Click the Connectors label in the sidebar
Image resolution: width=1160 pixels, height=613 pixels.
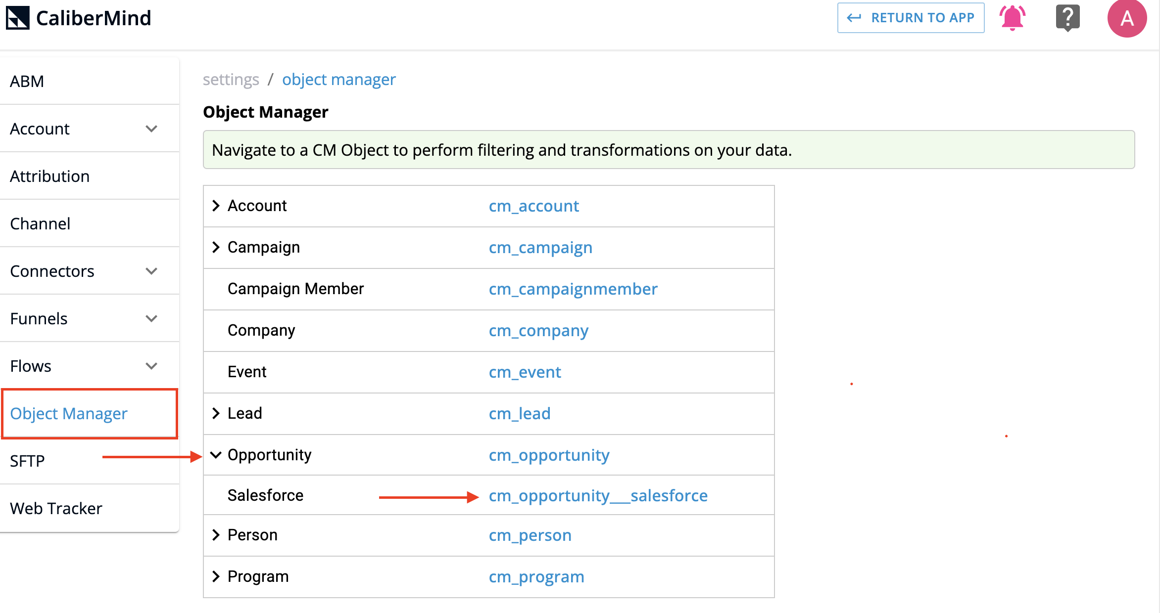[52, 271]
